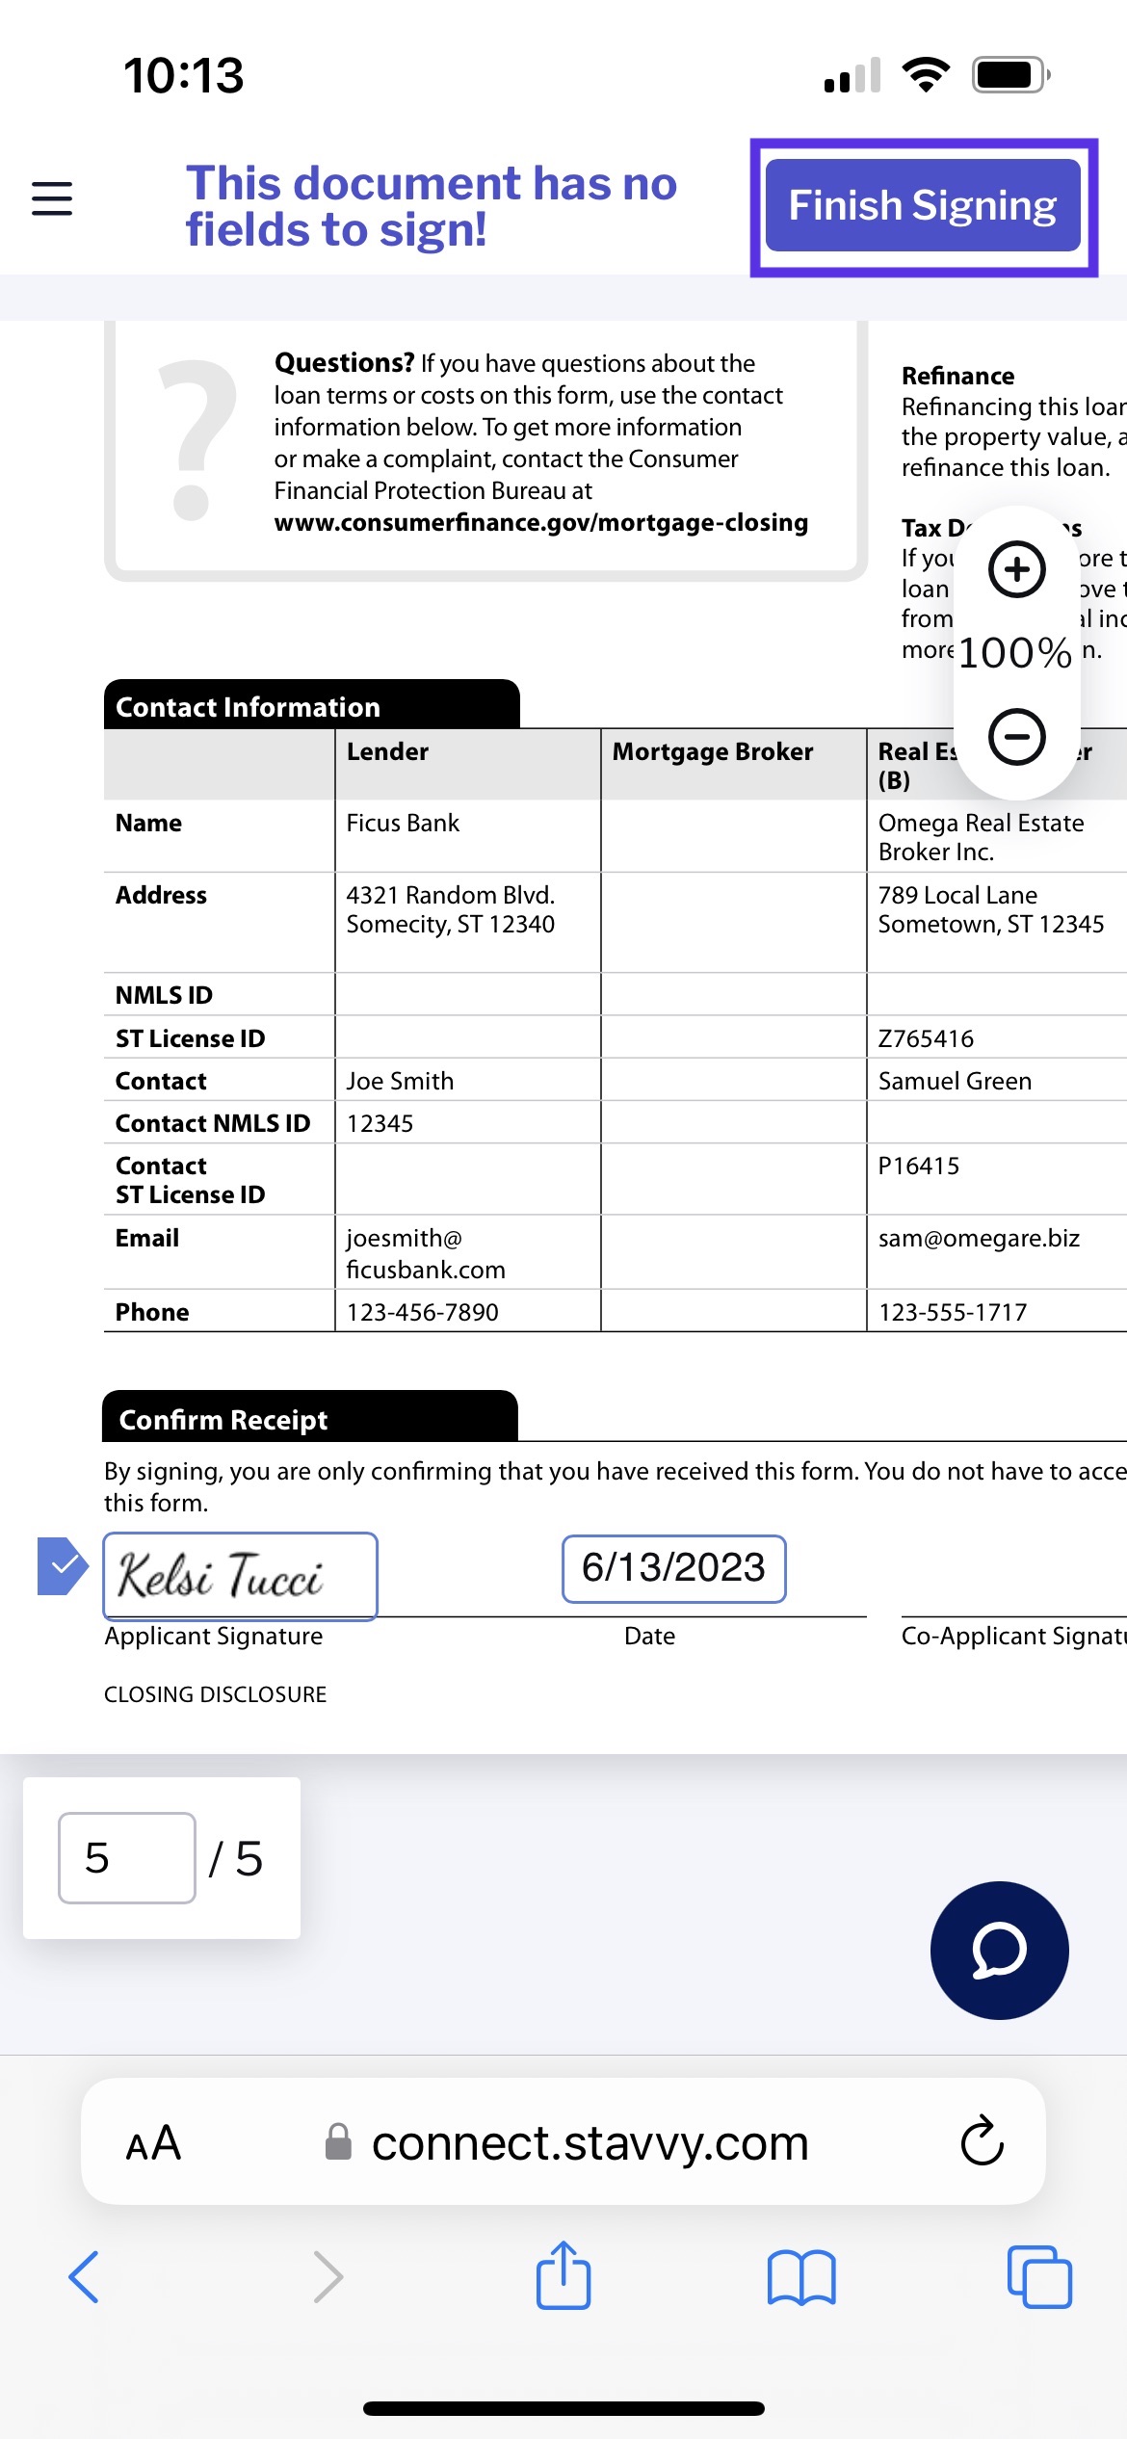This screenshot has height=2439, width=1127.
Task: Click the Contact NMLS ID row label
Action: coord(213,1123)
